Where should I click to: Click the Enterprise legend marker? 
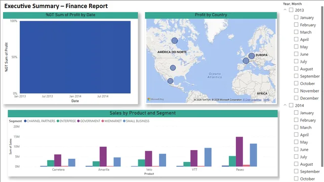click(58, 121)
